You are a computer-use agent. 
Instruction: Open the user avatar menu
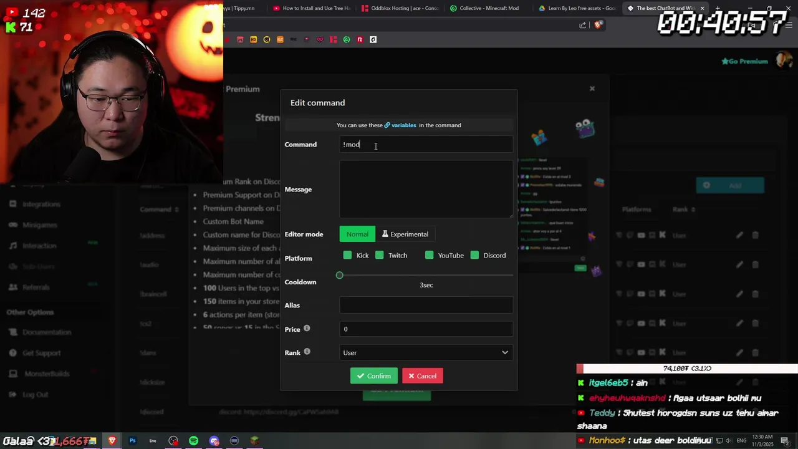(x=783, y=60)
